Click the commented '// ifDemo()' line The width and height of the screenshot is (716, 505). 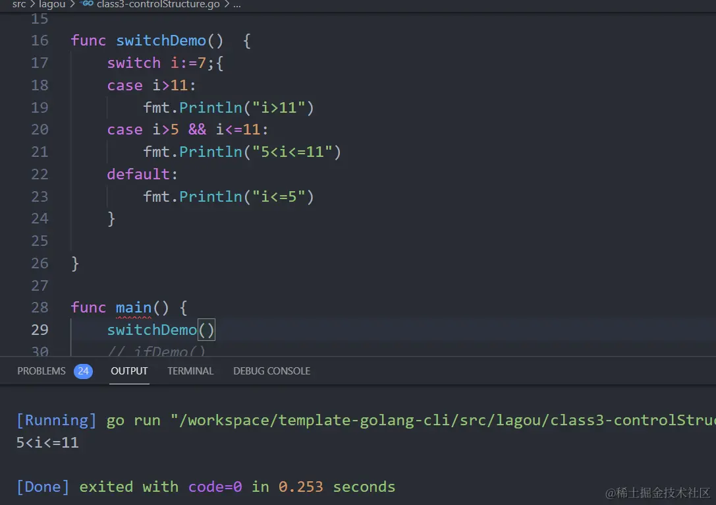coord(156,351)
